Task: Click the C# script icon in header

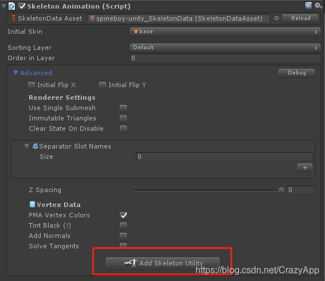Action: click(12, 6)
